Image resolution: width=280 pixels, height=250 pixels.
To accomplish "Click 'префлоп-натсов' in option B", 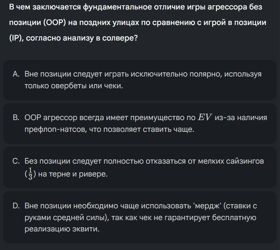I will pos(56,130).
